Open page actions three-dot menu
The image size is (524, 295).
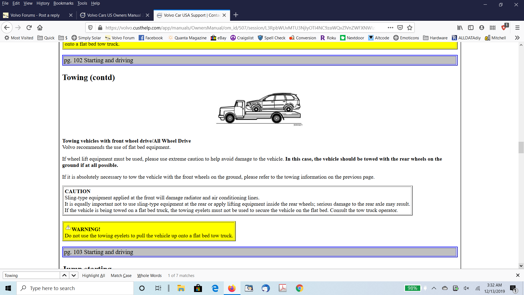click(x=390, y=28)
